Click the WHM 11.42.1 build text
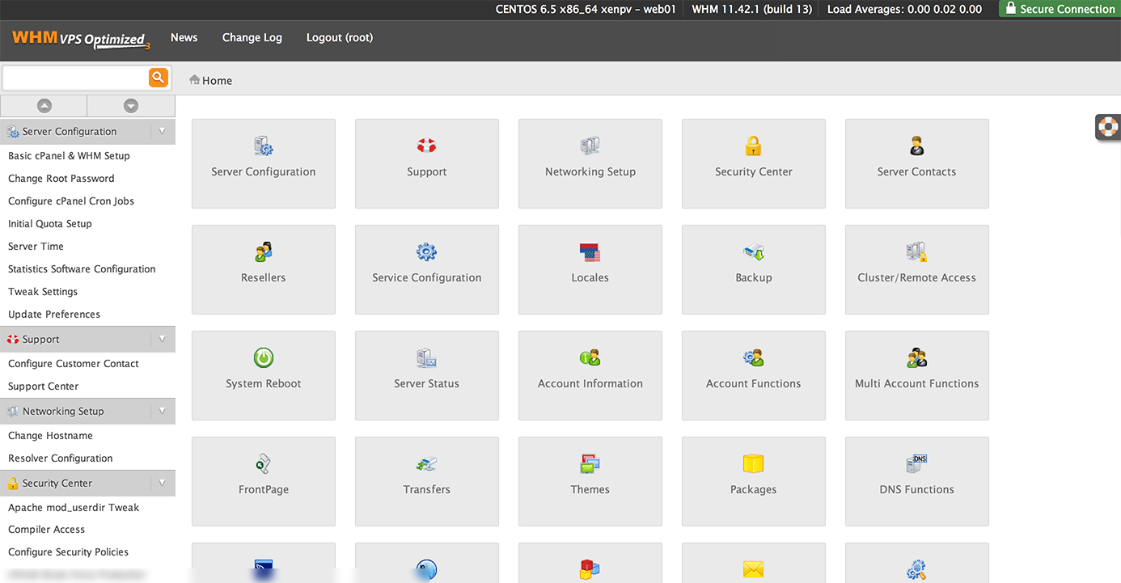This screenshot has height=583, width=1121. pyautogui.click(x=751, y=9)
